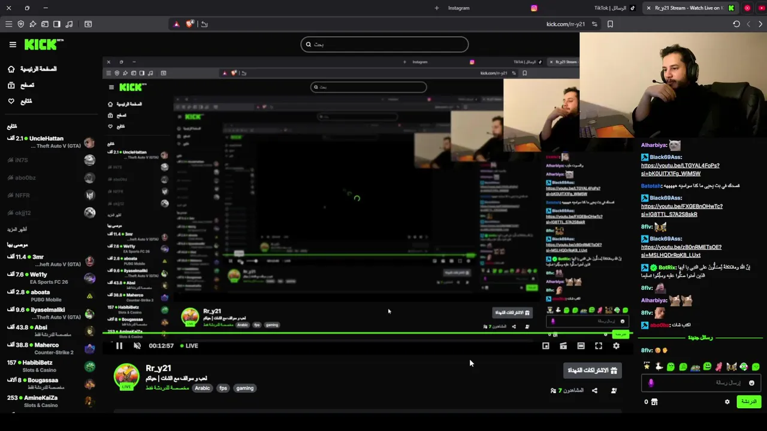Open 3mr recommended channel
The width and height of the screenshot is (767, 431).
pyautogui.click(x=50, y=260)
